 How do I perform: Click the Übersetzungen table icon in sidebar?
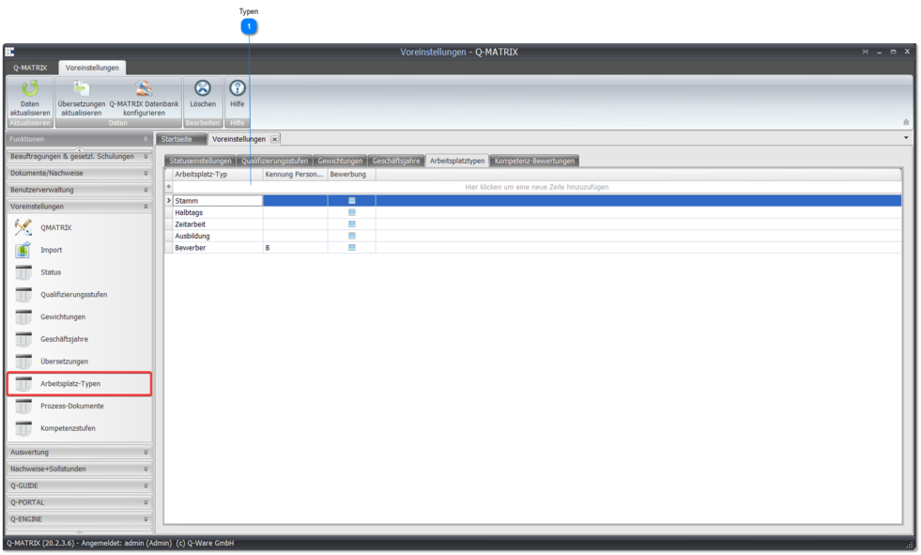[23, 362]
